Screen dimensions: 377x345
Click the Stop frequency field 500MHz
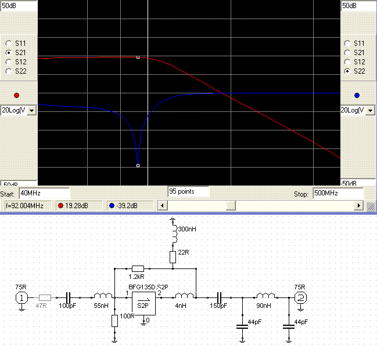pos(338,193)
